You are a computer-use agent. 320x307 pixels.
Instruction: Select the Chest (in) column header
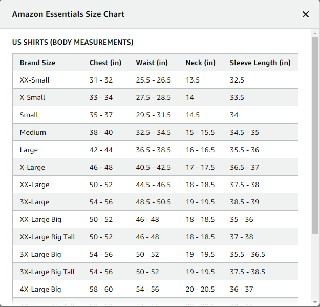tap(105, 63)
